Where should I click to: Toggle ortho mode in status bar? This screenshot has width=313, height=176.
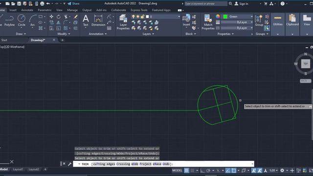pos(202,171)
